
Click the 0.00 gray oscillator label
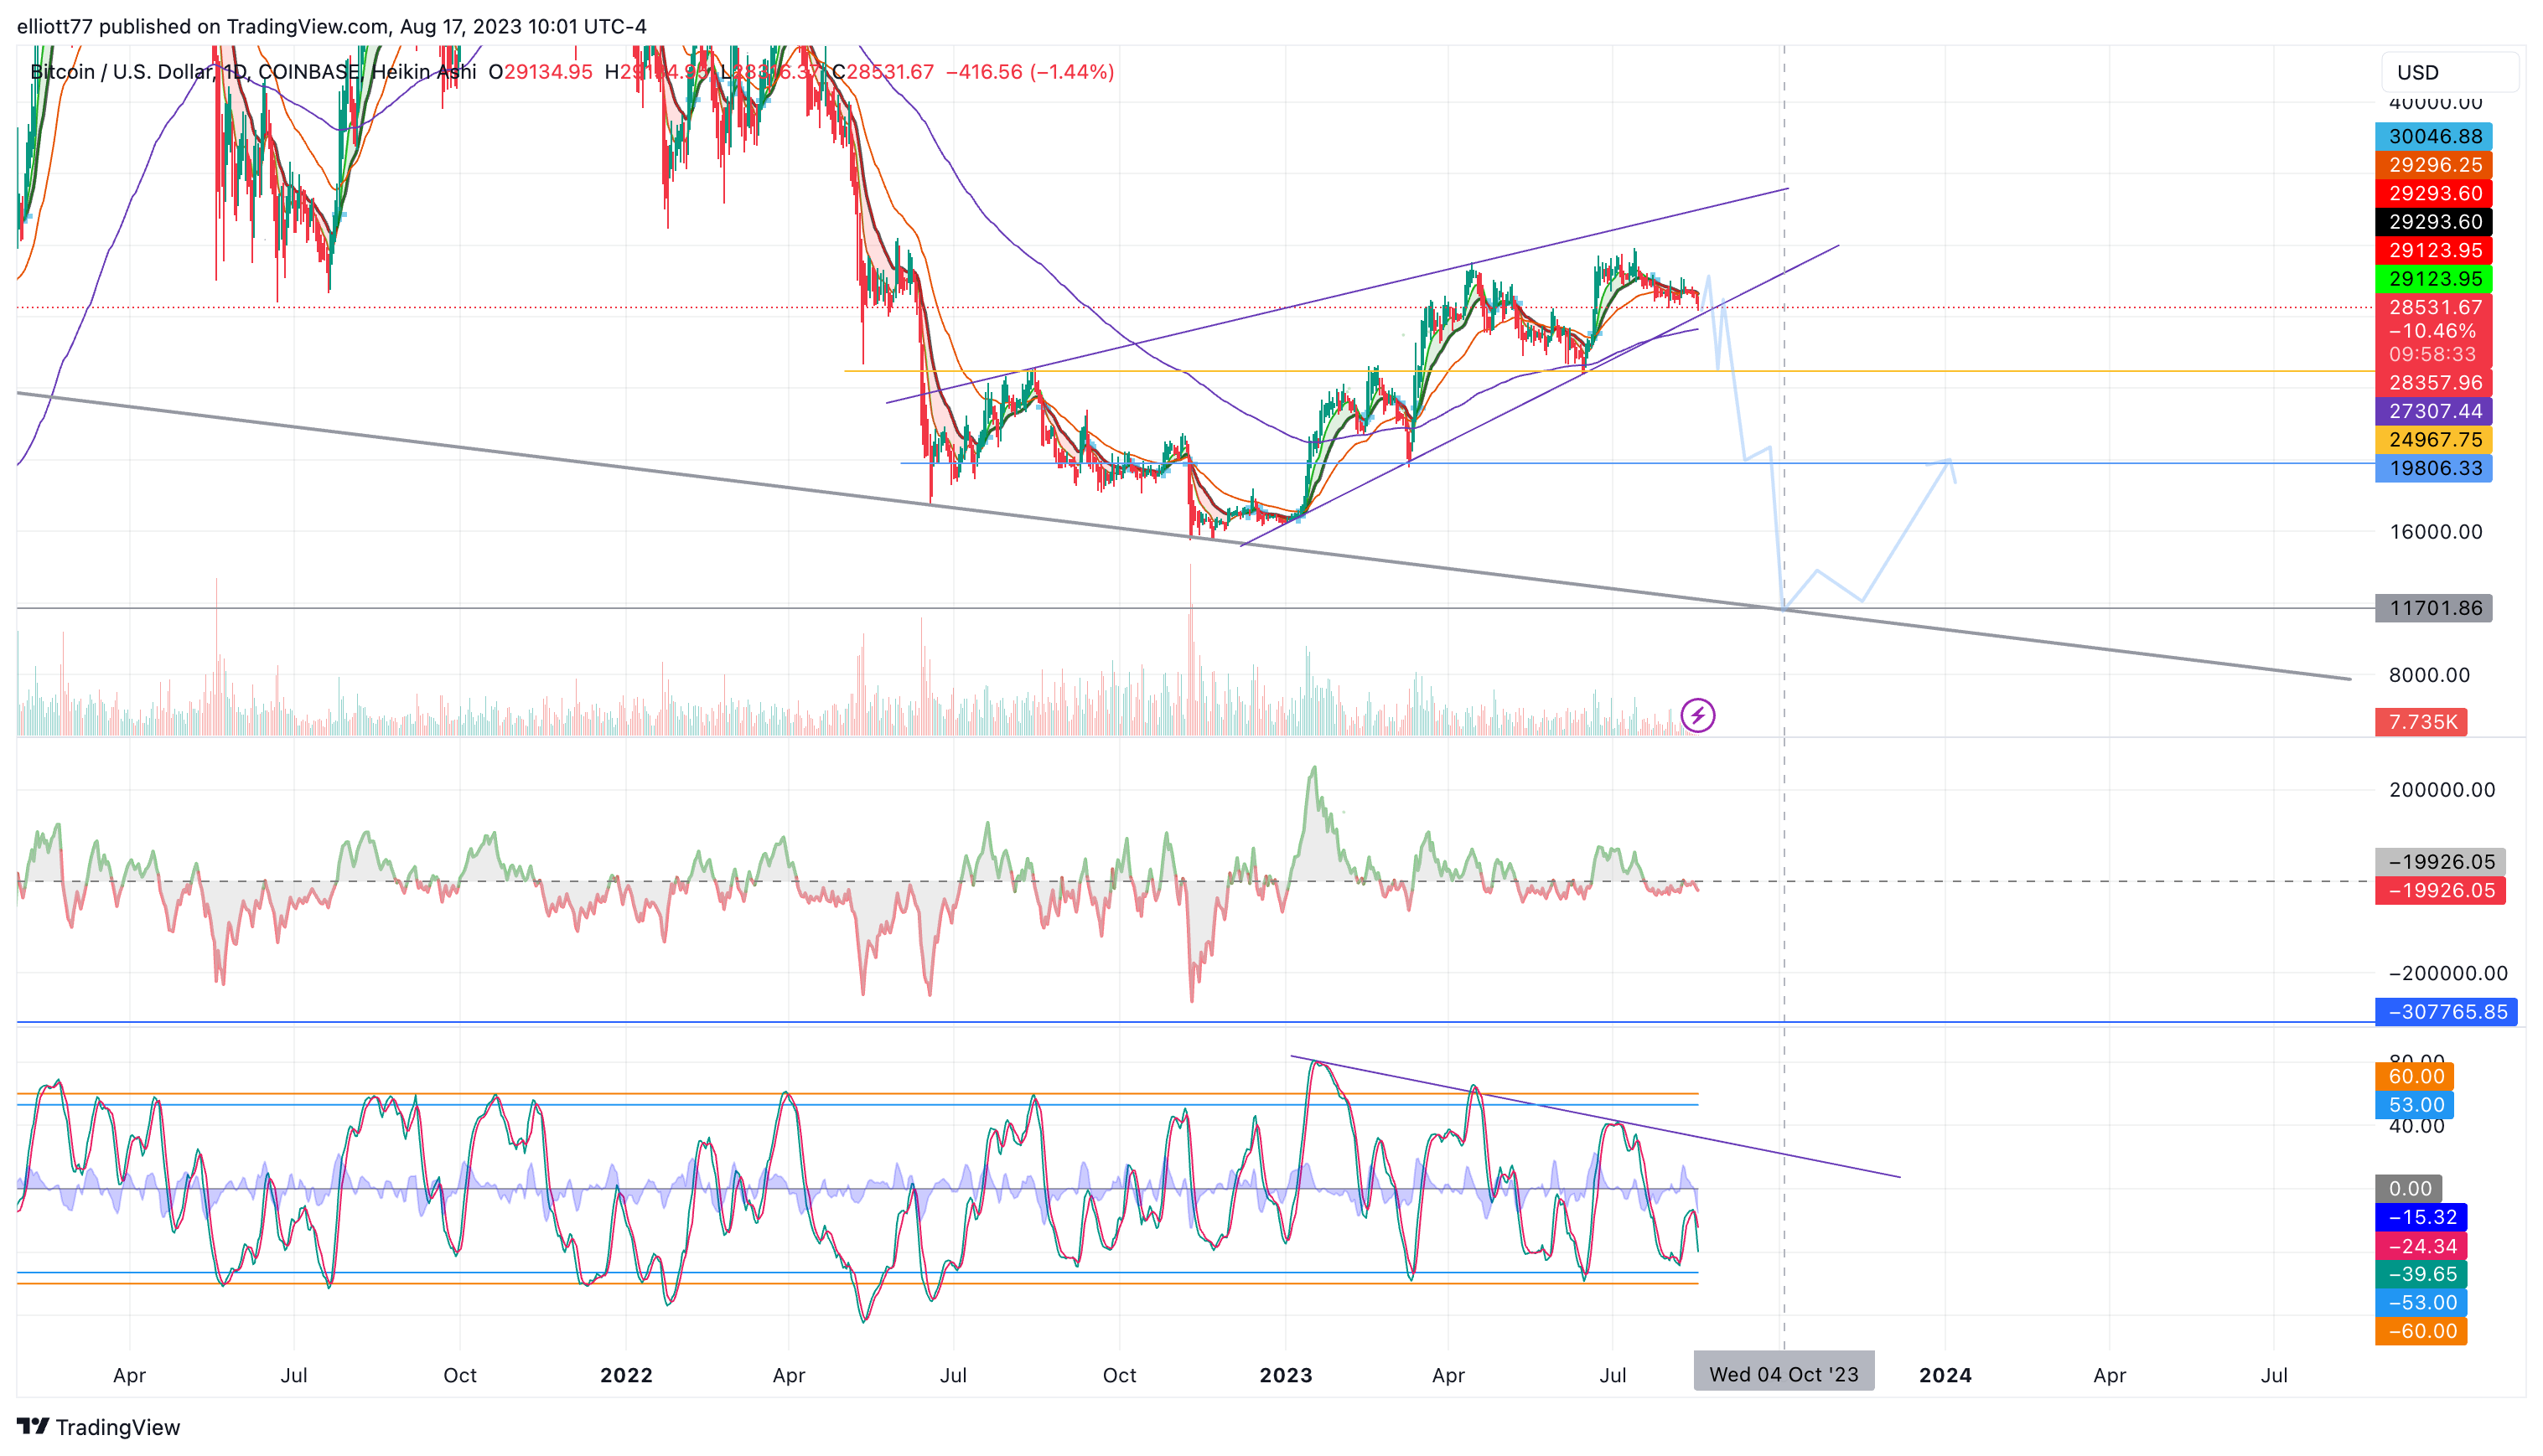[x=2408, y=1188]
